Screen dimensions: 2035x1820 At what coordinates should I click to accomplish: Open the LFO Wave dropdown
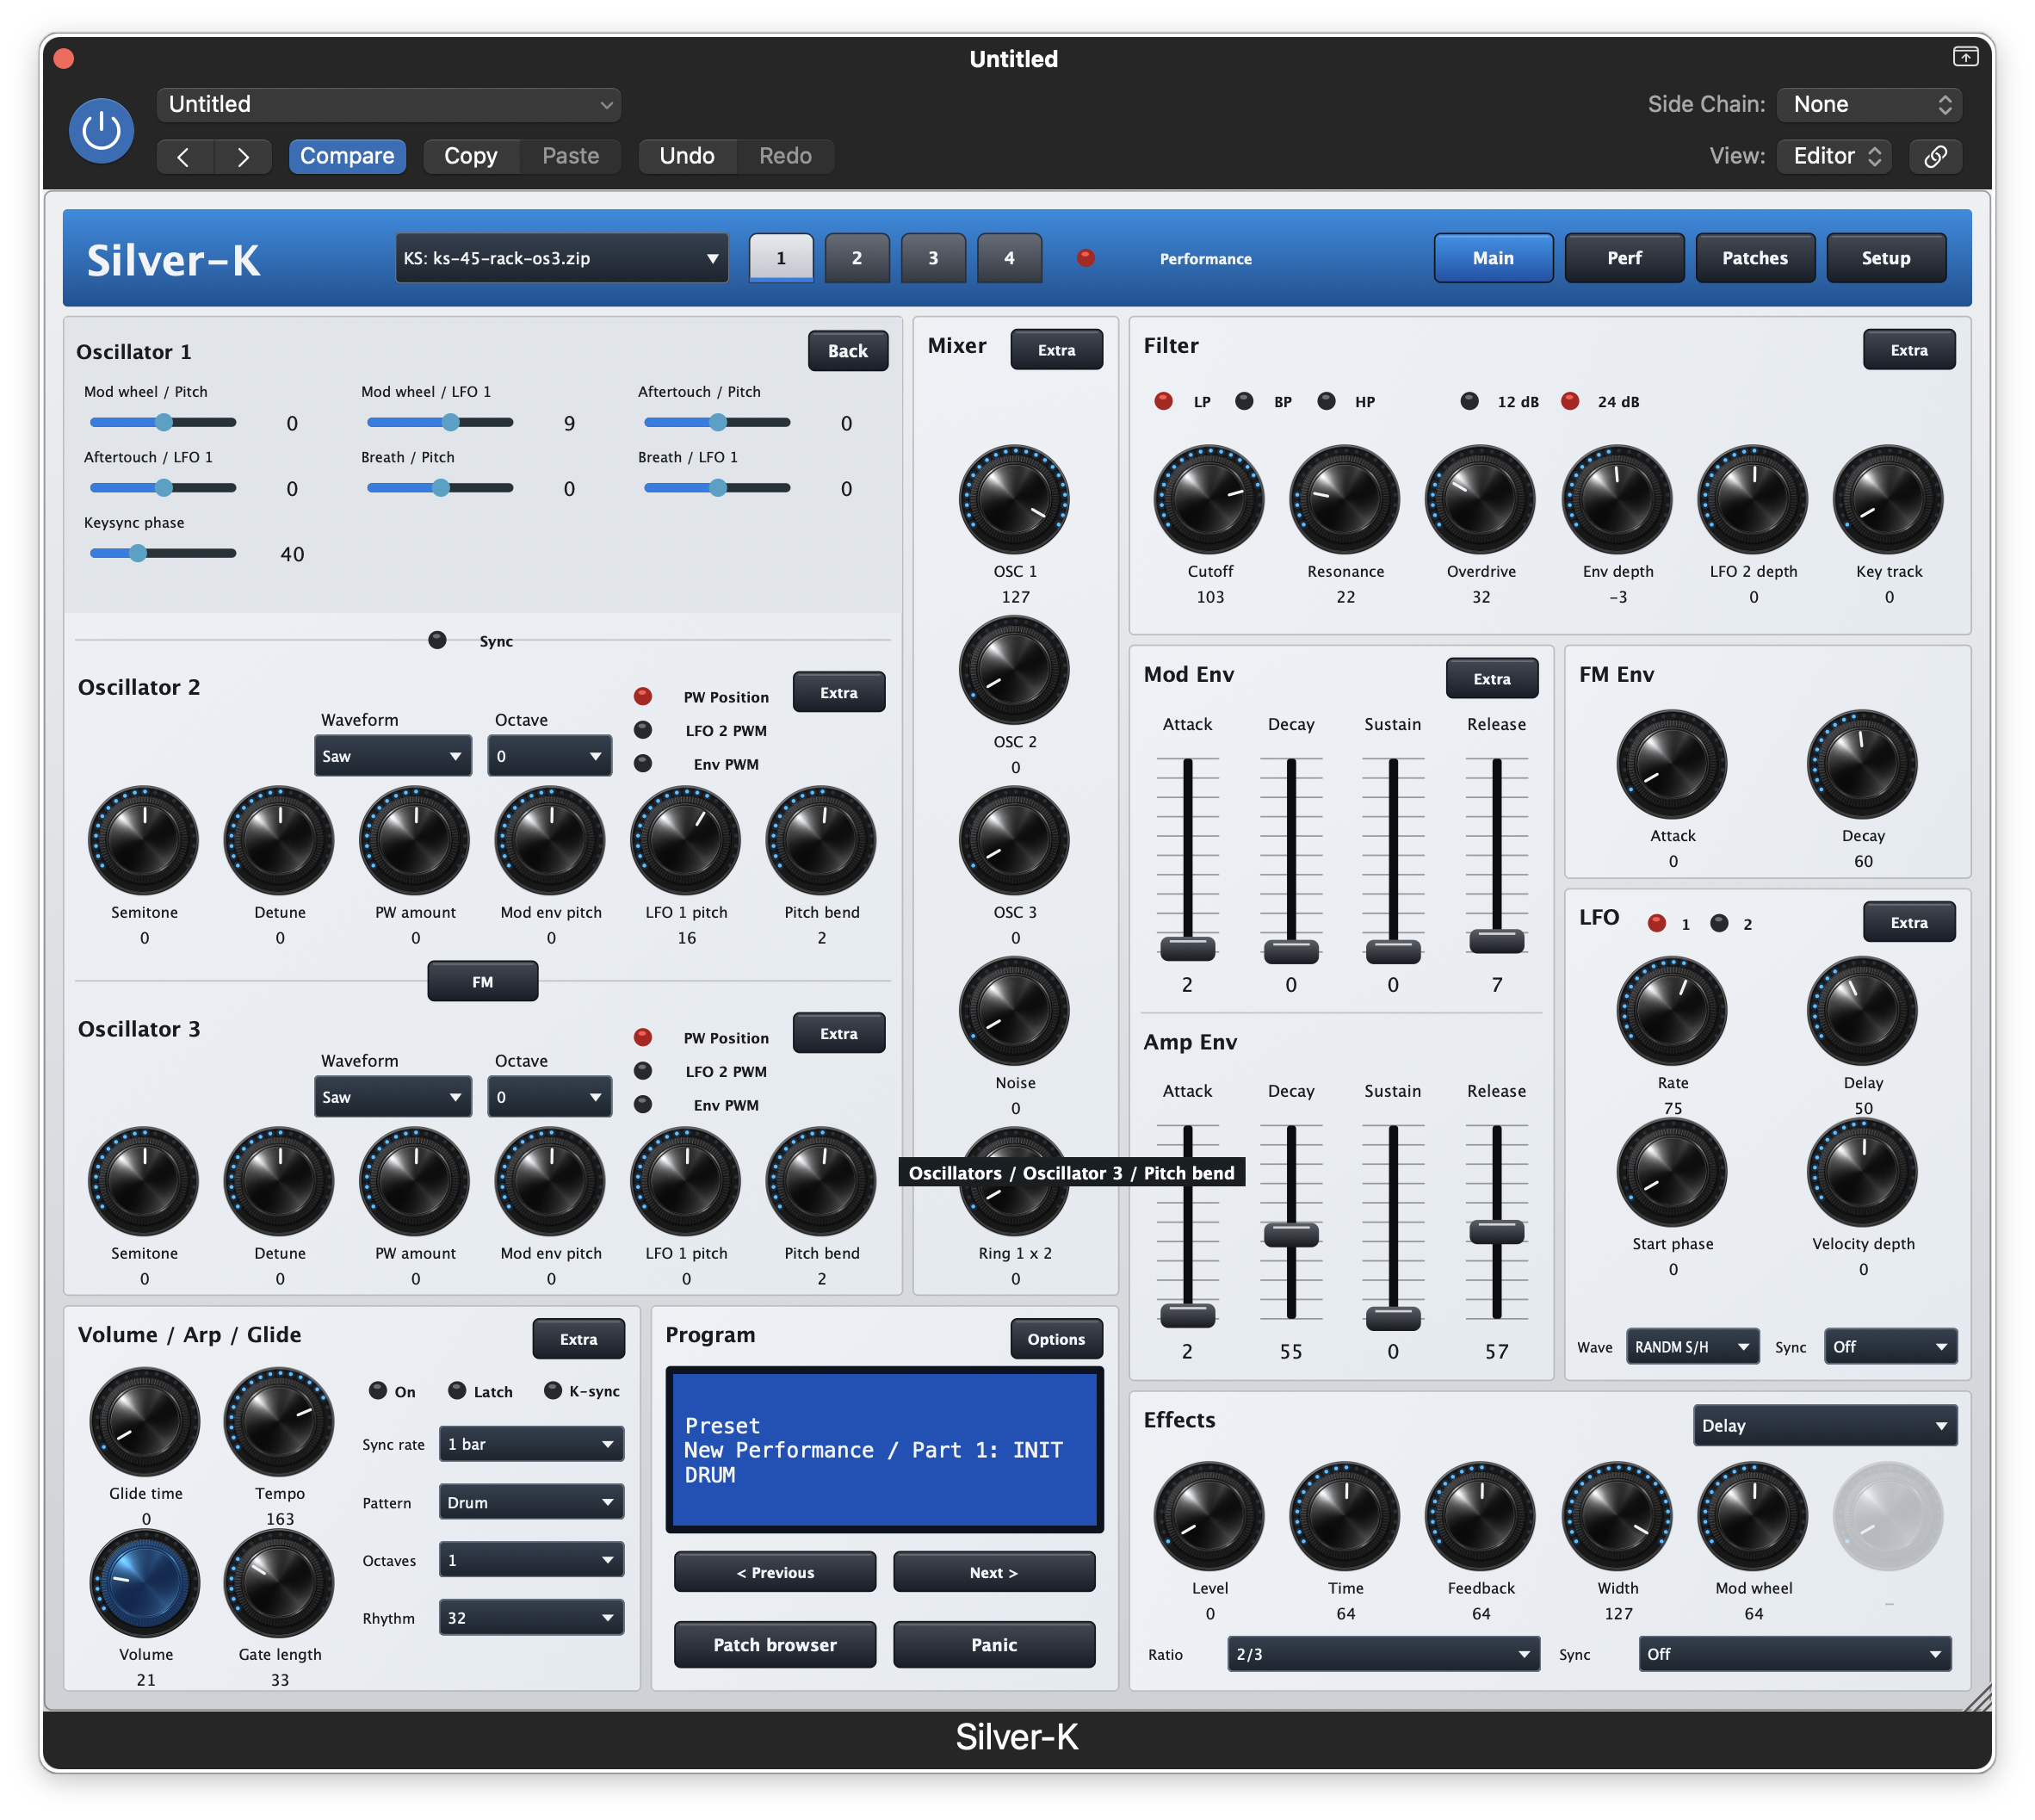tap(1692, 1347)
